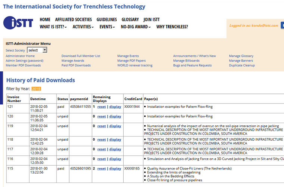Select the 2018 year filter
This screenshot has height=187, width=284.
[x=36, y=89]
